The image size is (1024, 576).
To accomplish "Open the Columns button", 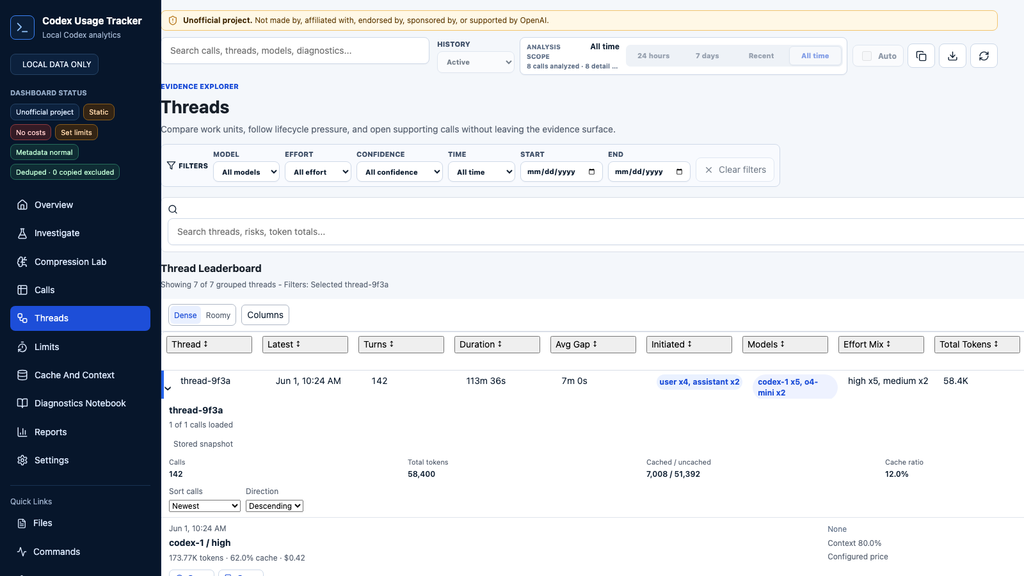I will click(265, 315).
